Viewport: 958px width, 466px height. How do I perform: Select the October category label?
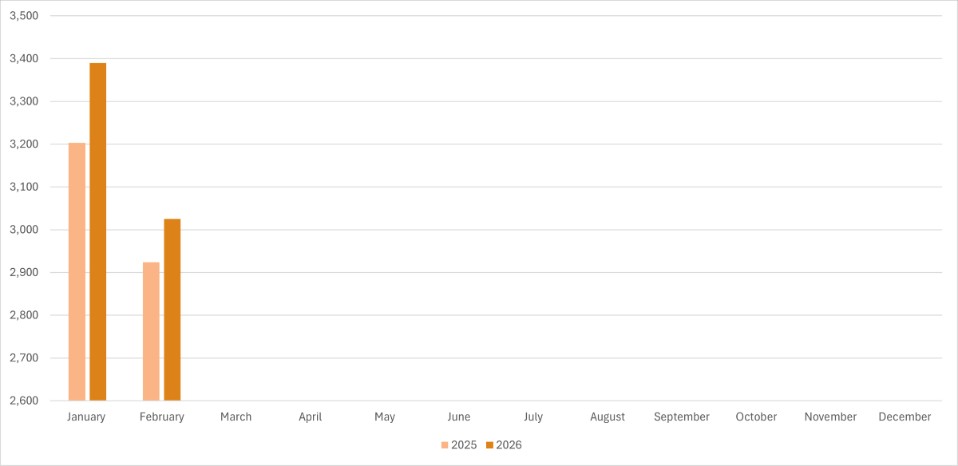click(x=756, y=417)
